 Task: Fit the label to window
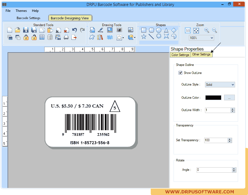coord(196,30)
